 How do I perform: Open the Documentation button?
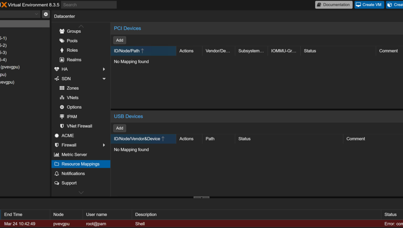(334, 5)
